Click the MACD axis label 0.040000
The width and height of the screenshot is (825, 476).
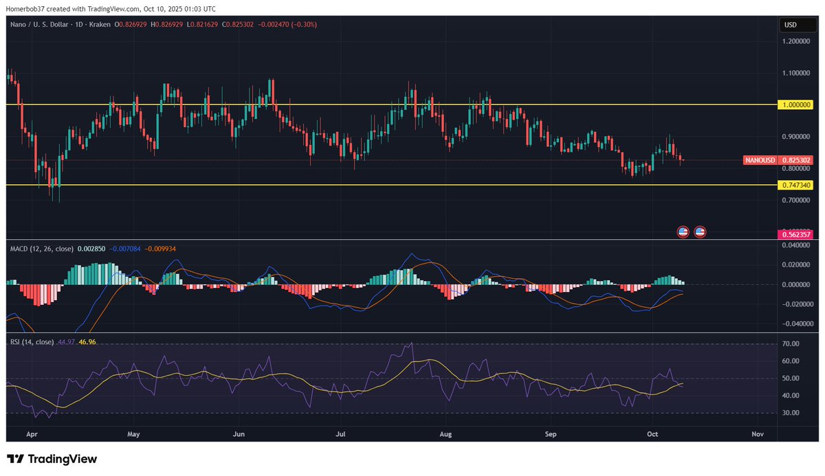click(797, 245)
